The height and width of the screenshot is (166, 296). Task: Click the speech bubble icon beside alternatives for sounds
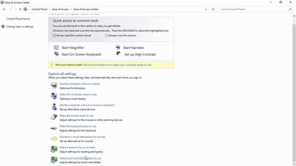(54, 139)
